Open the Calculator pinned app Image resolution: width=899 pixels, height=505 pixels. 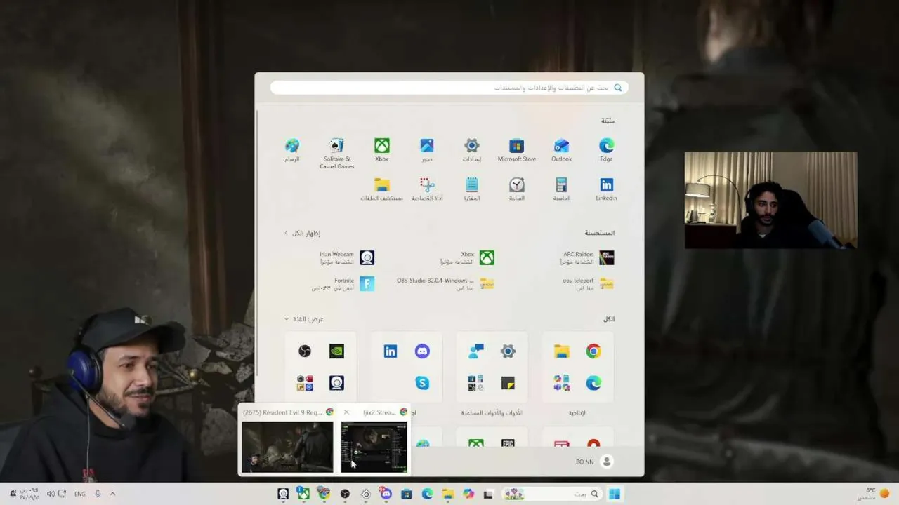tap(561, 189)
